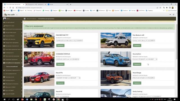Open the CHANGAN CS55PLUS configuration dropdown
The height and width of the screenshot is (101, 180).
67,59
